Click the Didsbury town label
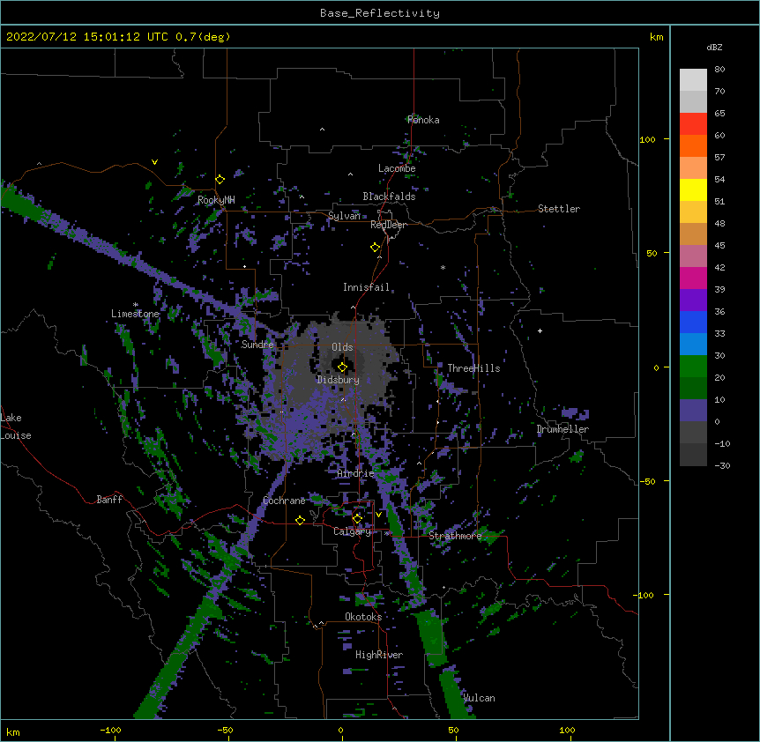760x742 pixels. coord(338,380)
